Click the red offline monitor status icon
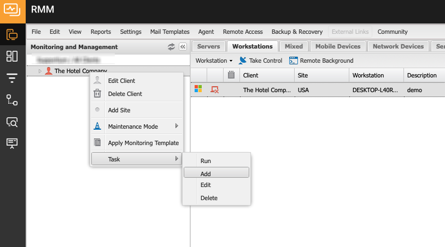 coord(214,89)
